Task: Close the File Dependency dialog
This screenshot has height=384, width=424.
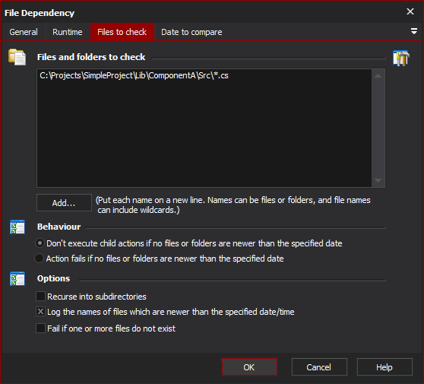Action: click(410, 11)
